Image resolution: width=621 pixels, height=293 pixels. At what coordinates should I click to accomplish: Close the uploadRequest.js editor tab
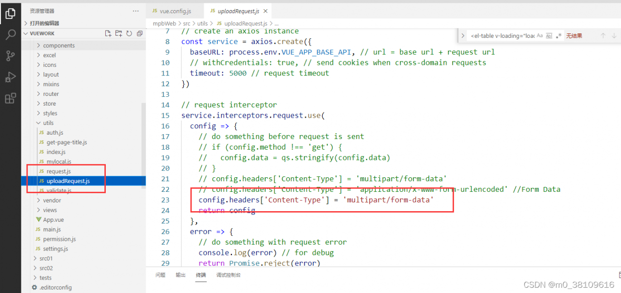tap(265, 11)
